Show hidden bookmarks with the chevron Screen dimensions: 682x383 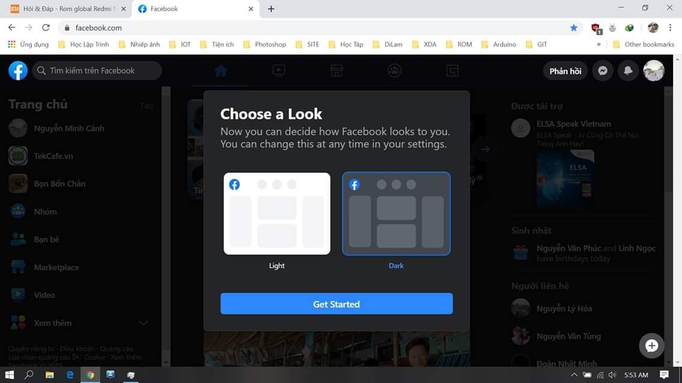click(x=599, y=44)
